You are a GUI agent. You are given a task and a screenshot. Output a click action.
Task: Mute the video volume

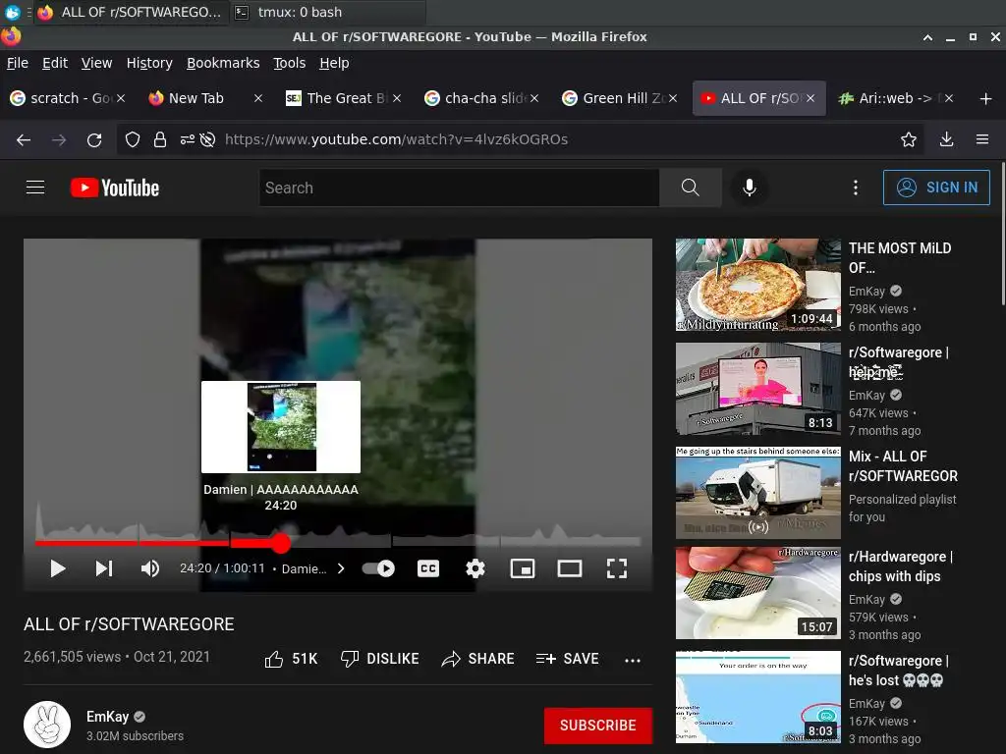[x=150, y=568]
